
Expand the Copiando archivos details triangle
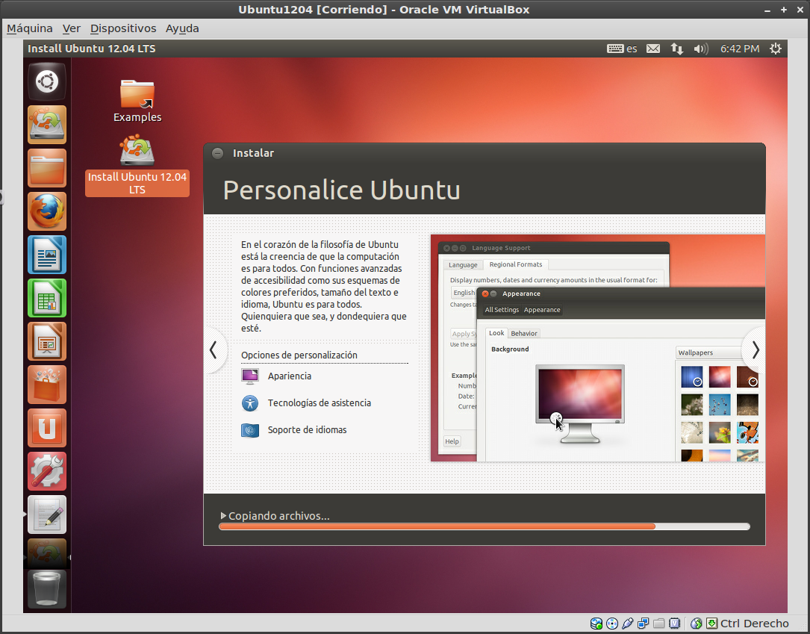(x=223, y=516)
